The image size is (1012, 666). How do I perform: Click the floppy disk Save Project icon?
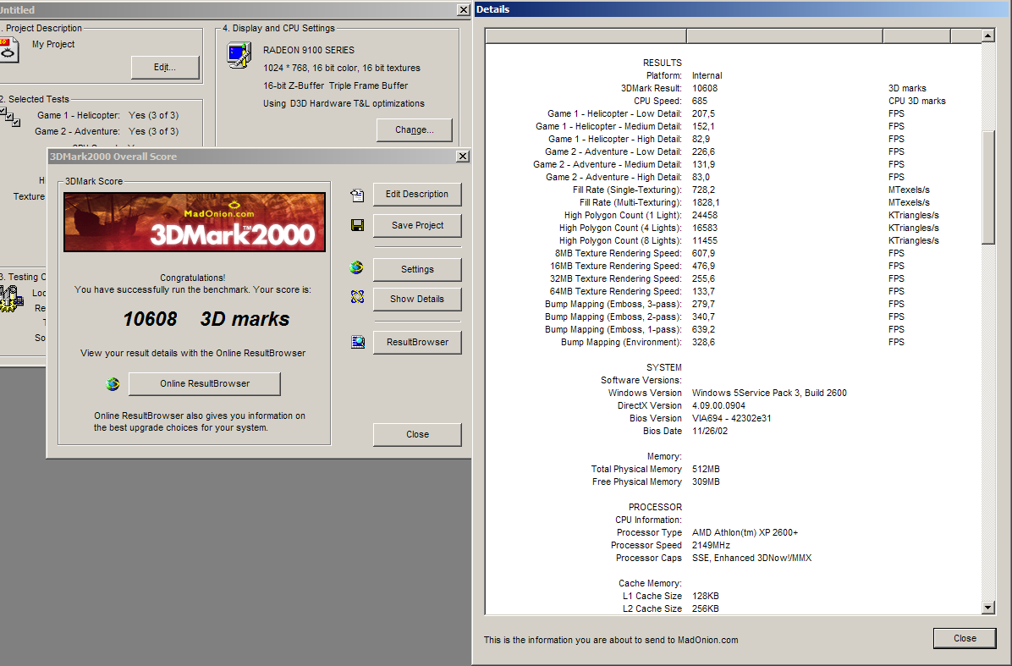pyautogui.click(x=357, y=226)
